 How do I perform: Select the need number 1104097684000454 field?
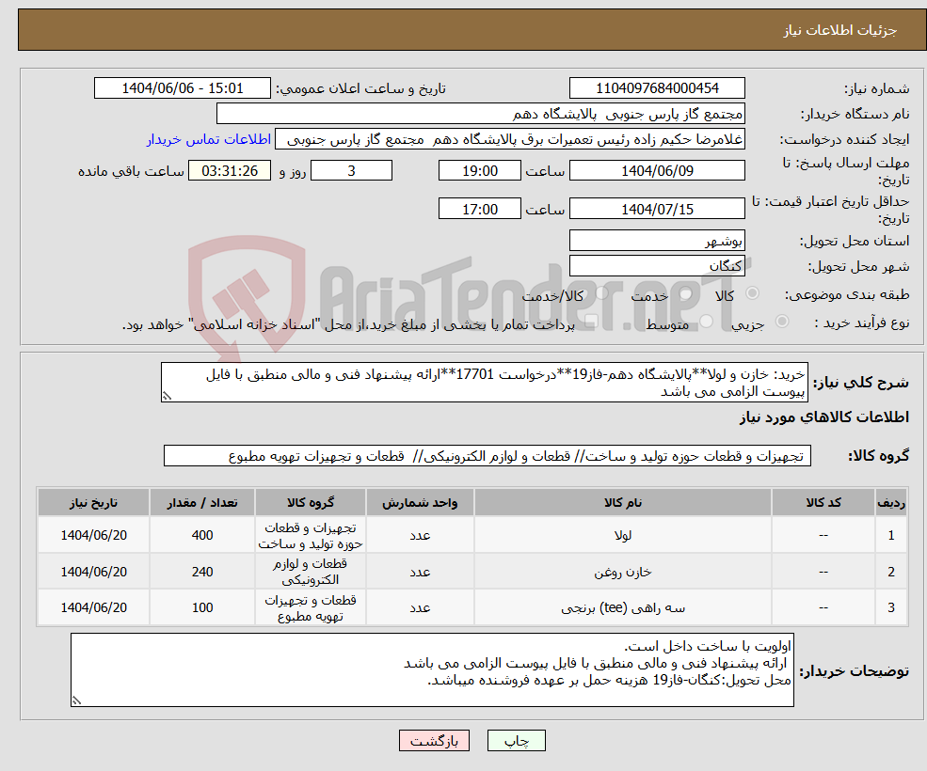656,87
